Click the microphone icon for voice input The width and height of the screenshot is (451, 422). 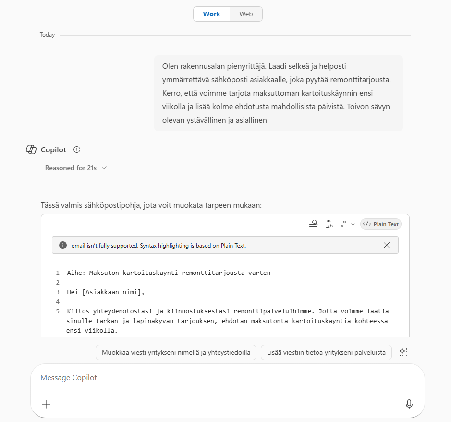(409, 404)
